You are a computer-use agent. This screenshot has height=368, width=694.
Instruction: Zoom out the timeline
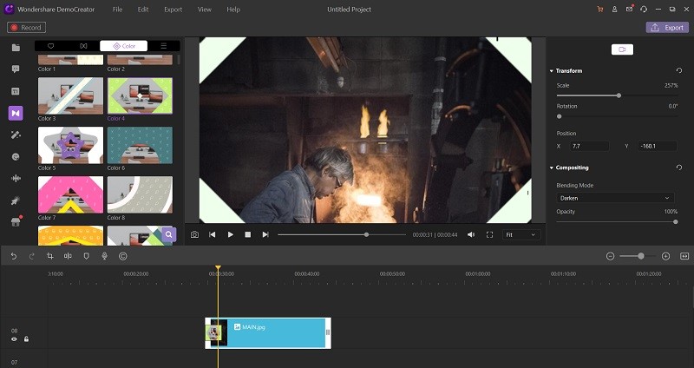click(x=611, y=256)
